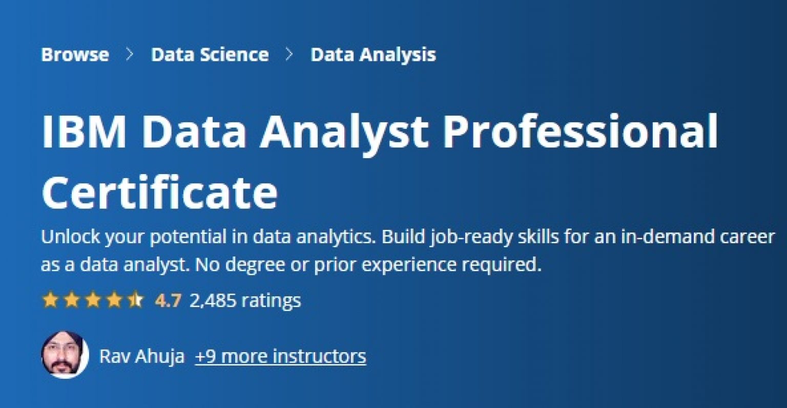Click the 4.7 rating score

tap(168, 300)
